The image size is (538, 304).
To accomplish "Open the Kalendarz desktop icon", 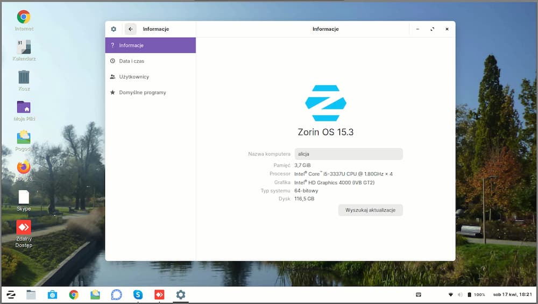I will pos(24,47).
